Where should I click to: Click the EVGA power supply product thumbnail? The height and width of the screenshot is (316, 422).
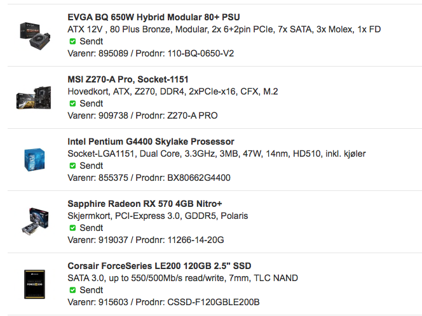point(35,36)
